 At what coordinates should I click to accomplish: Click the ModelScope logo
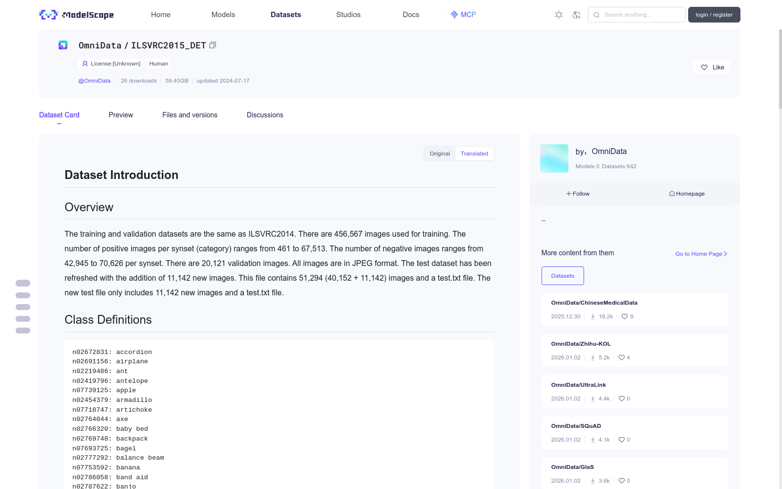pos(77,15)
